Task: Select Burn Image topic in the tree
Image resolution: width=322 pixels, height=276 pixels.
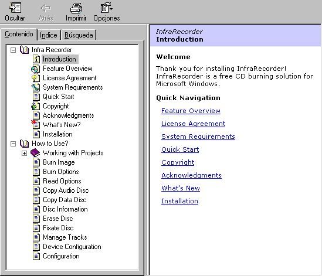Action: pyautogui.click(x=59, y=162)
